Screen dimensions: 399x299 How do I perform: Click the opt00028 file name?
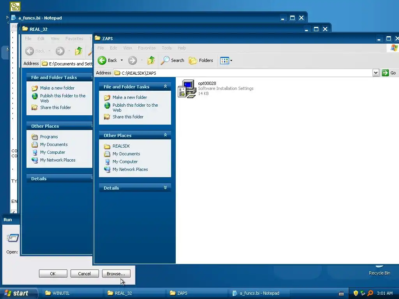tap(207, 83)
